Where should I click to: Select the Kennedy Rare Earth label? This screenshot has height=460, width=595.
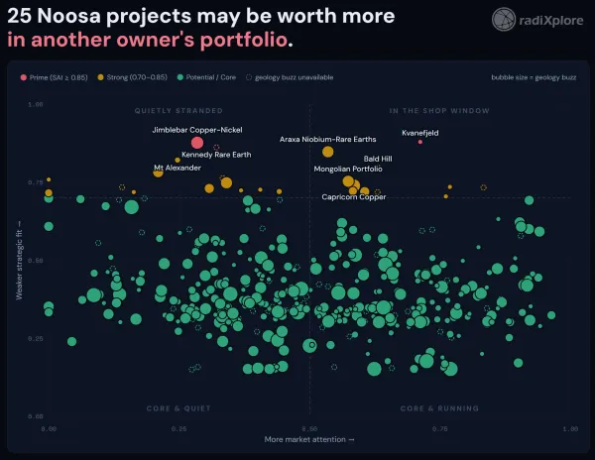click(216, 155)
